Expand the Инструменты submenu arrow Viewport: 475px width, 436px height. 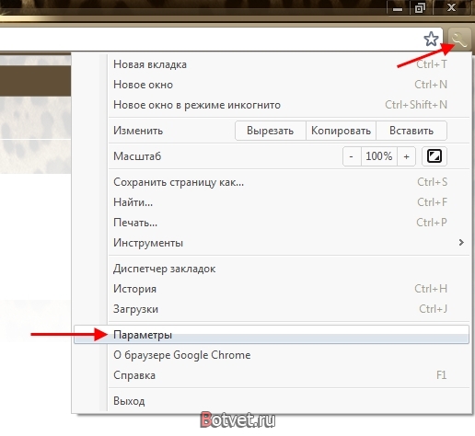(x=461, y=243)
